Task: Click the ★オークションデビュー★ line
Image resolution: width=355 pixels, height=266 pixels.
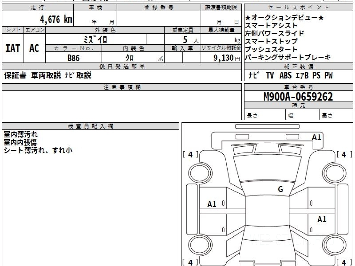Action: [x=285, y=18]
